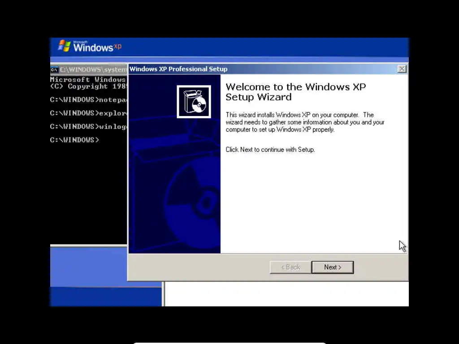Click the Windows XP Professional Setup title
Image resolution: width=459 pixels, height=344 pixels.
pyautogui.click(x=178, y=69)
